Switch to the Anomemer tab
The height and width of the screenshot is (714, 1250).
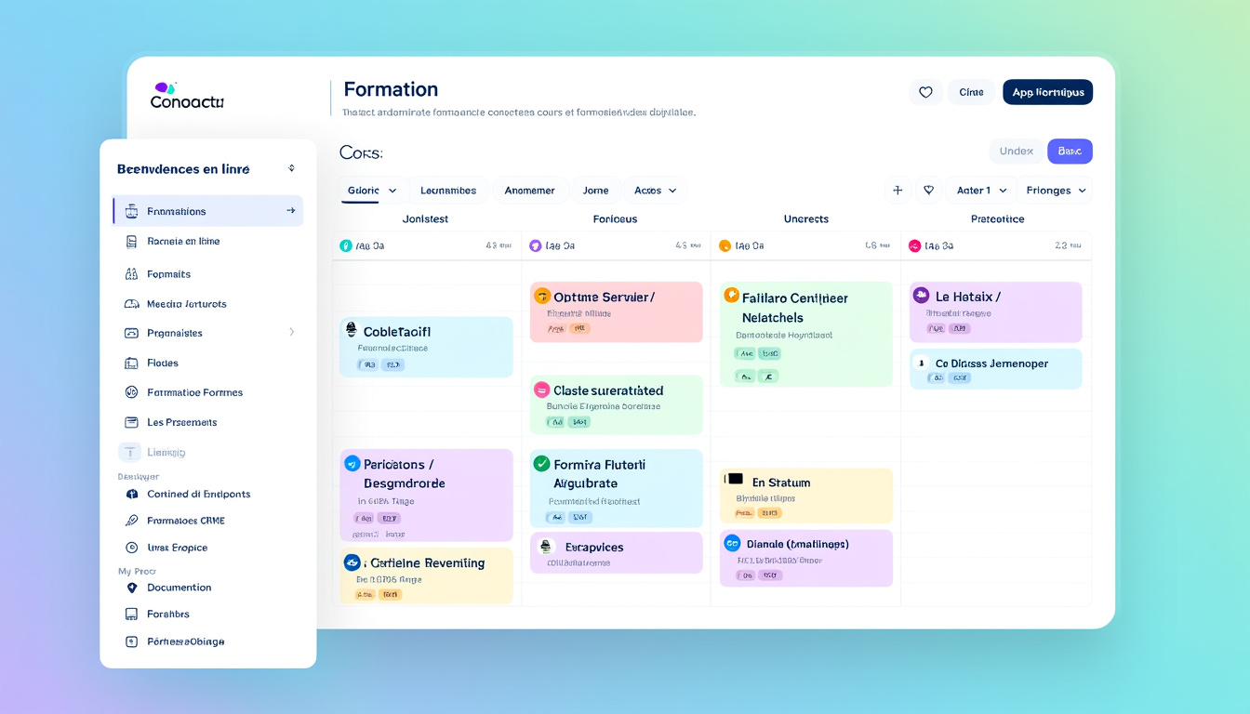click(529, 191)
